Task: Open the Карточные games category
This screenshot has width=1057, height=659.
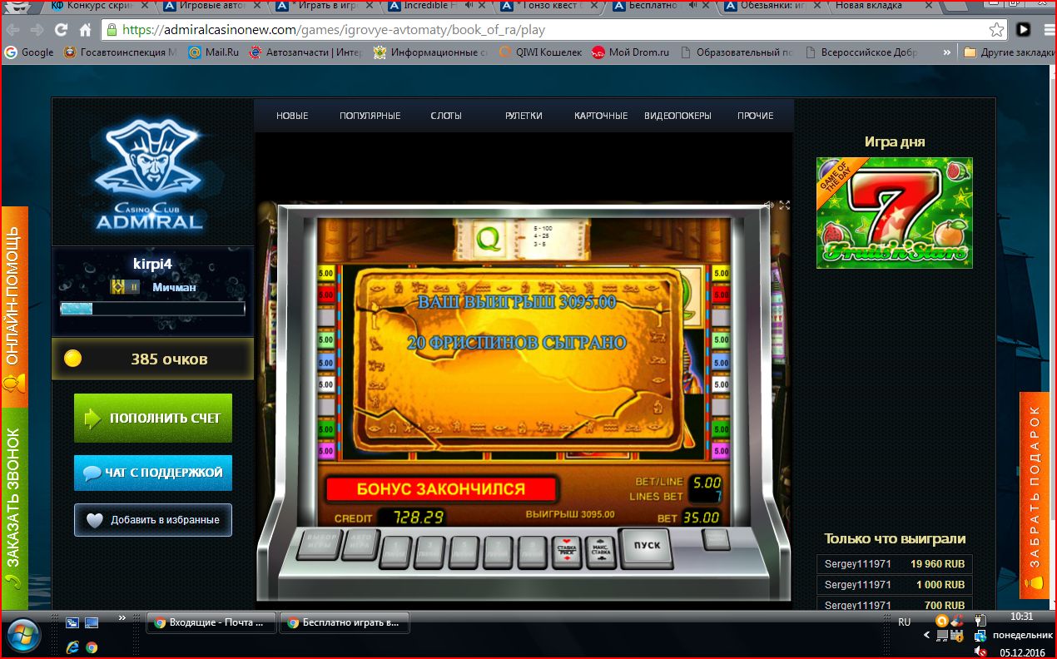Action: coord(601,116)
